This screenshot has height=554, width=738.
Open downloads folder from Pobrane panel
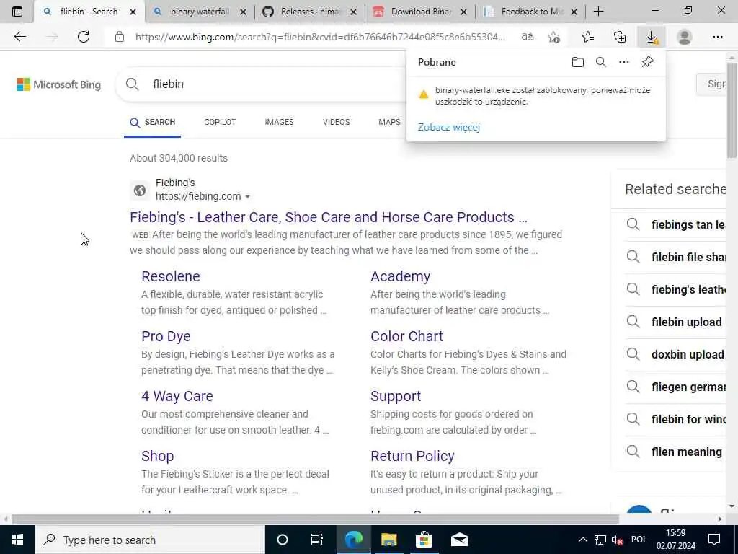pos(577,62)
